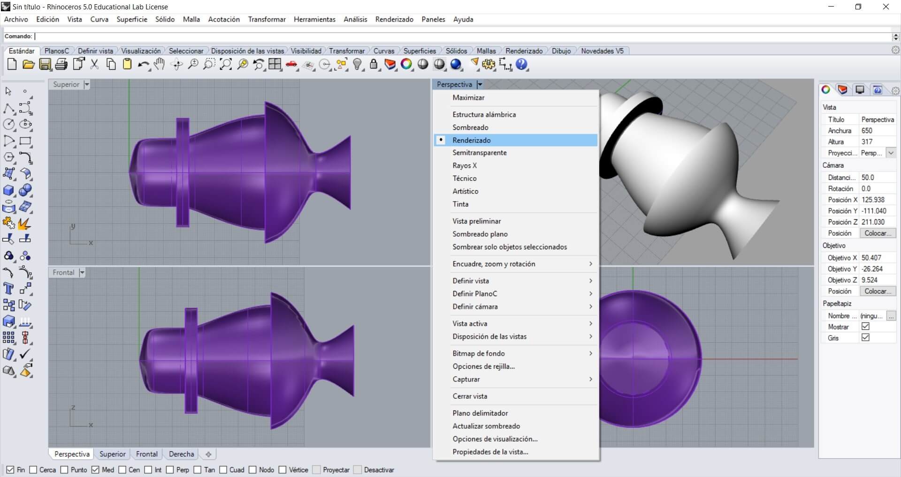The width and height of the screenshot is (901, 477).
Task: Open the Superior viewport title dropdown arrow
Action: pyautogui.click(x=86, y=85)
